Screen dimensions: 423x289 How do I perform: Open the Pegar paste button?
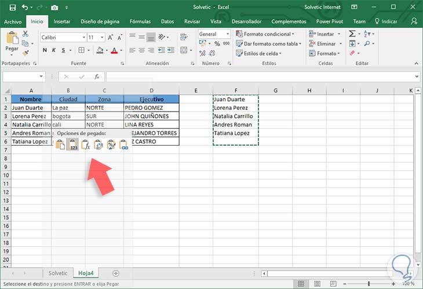click(x=12, y=43)
